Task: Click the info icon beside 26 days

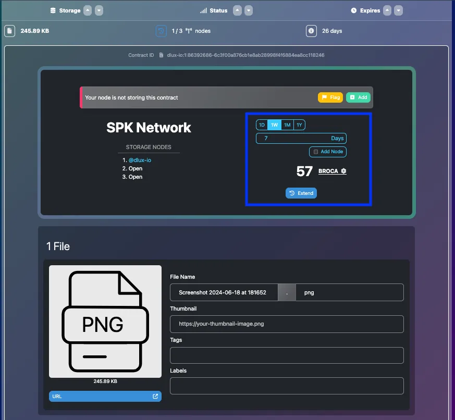Action: 311,31
